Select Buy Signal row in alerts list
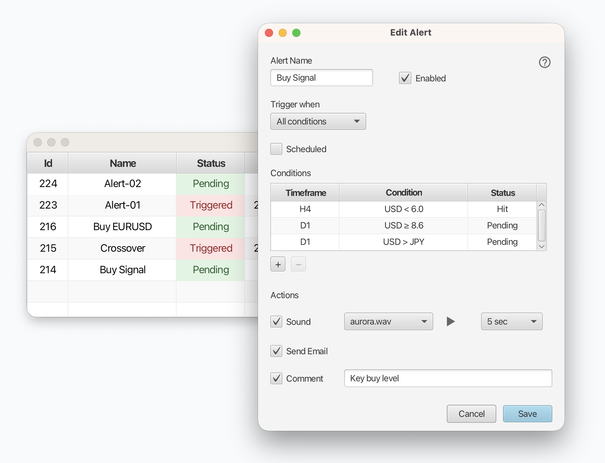 coord(143,270)
